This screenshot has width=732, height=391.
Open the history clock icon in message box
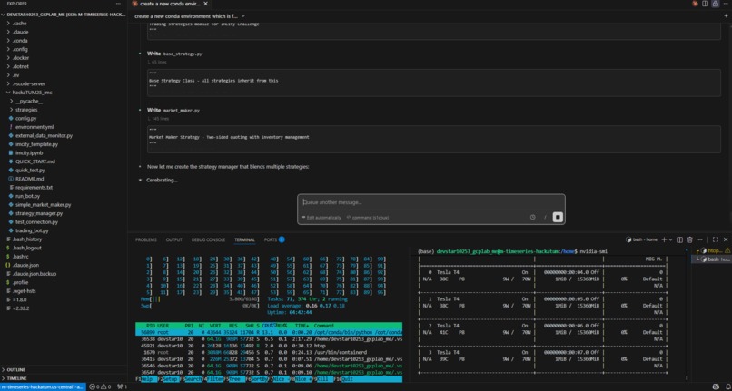coord(532,218)
